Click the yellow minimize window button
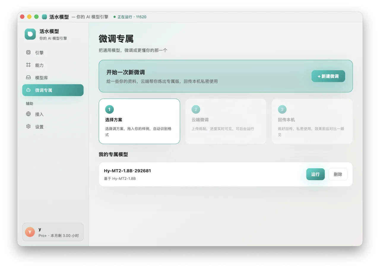Screen dimensions: 380x269 [29, 17]
